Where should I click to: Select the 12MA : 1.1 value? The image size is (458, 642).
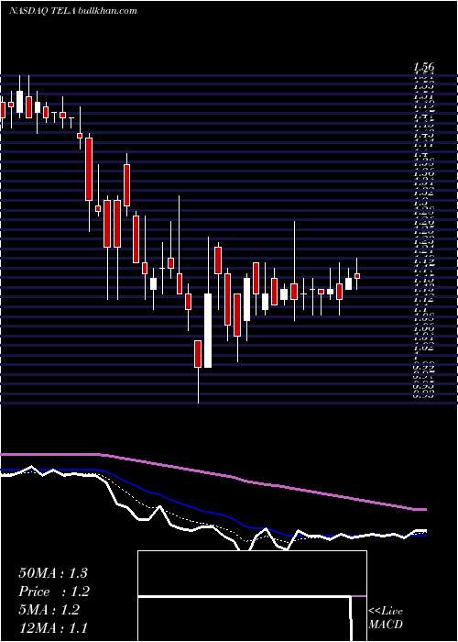pyautogui.click(x=53, y=628)
